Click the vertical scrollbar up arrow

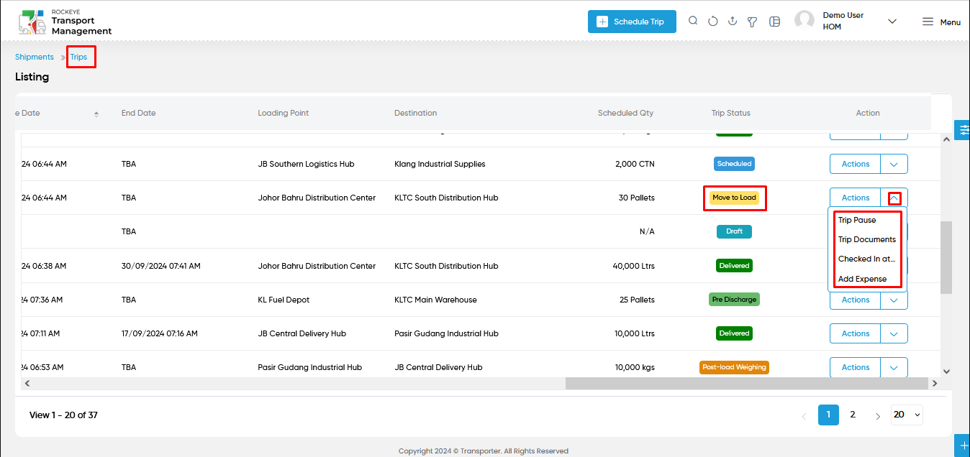click(946, 140)
